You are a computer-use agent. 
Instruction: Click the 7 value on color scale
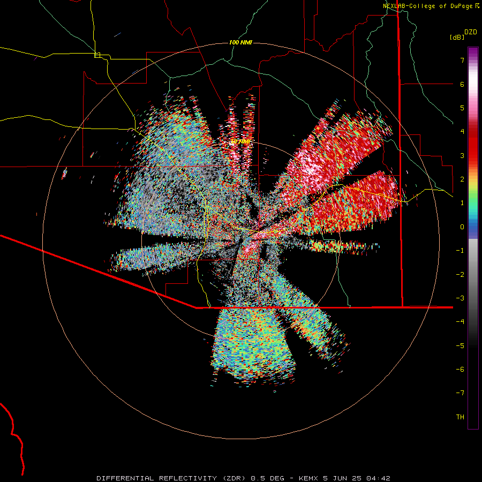click(462, 60)
